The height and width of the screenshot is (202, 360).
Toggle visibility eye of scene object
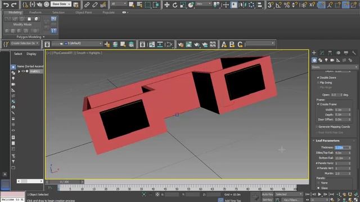pyautogui.click(x=23, y=71)
